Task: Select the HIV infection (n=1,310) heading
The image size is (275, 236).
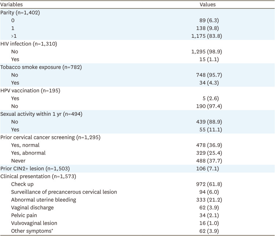Action: tap(29, 44)
